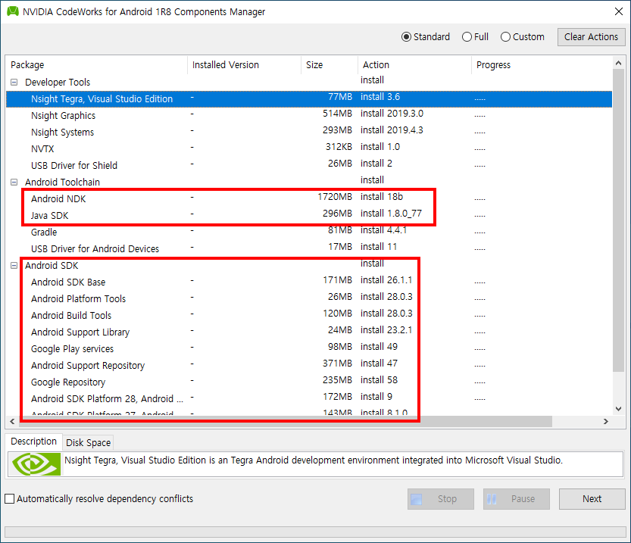Screen dimensions: 631x543
Task: Select the Nsight Tegra, Visual Studio Edition row
Action: click(x=309, y=99)
